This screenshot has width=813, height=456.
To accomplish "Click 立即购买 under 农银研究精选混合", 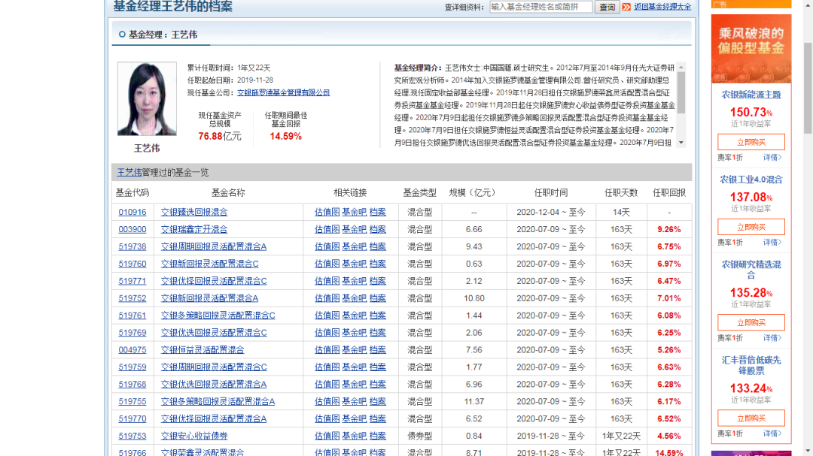I will [x=751, y=322].
